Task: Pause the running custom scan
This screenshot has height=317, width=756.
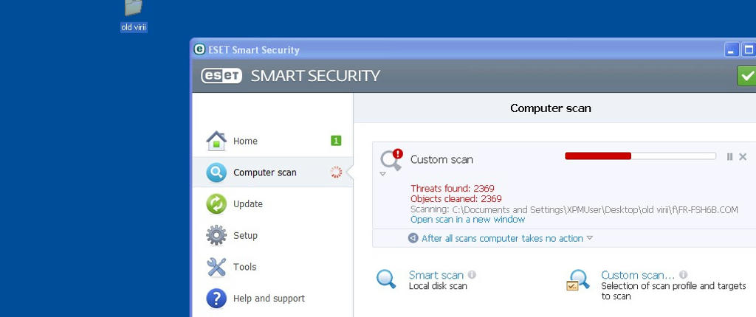Action: point(729,156)
